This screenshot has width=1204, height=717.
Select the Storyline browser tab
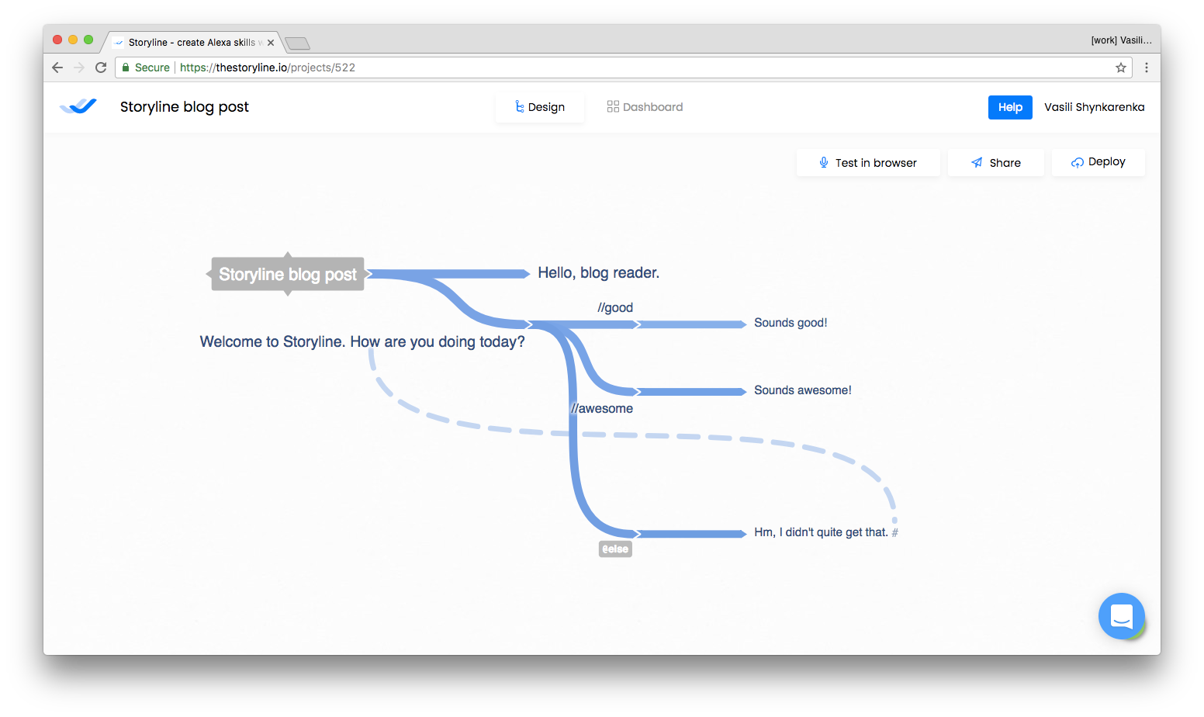[192, 43]
